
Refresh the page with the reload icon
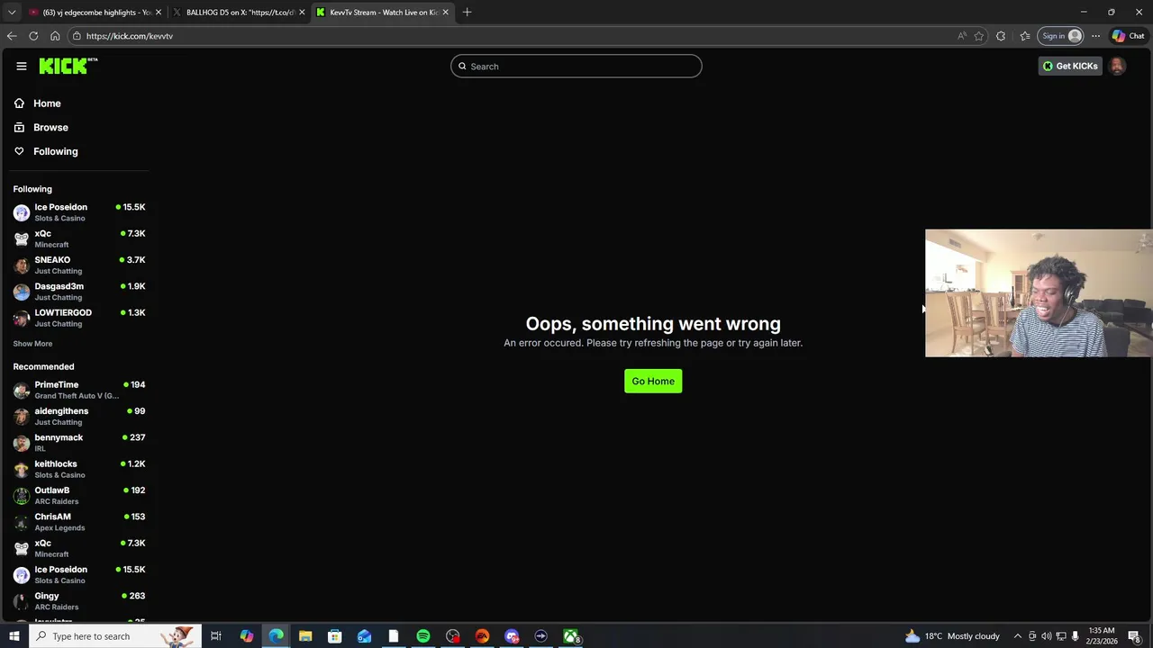tap(33, 36)
